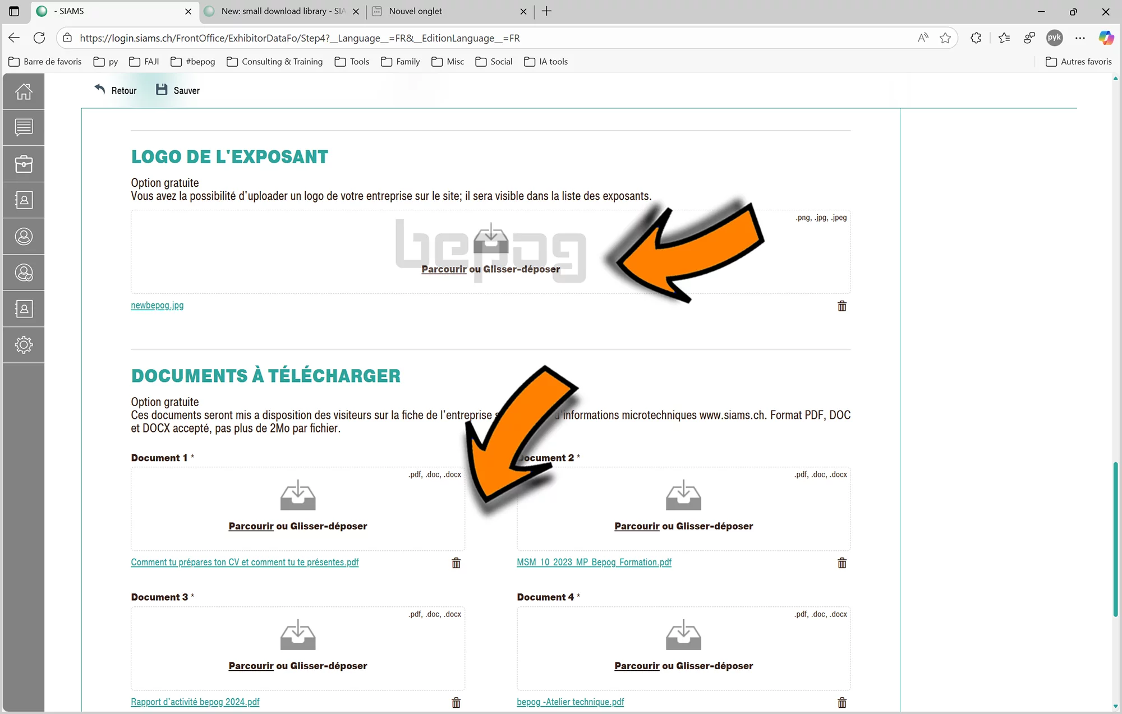This screenshot has height=714, width=1122.
Task: Delete the Comment tu prépares ton CV pdf
Action: [x=456, y=563]
